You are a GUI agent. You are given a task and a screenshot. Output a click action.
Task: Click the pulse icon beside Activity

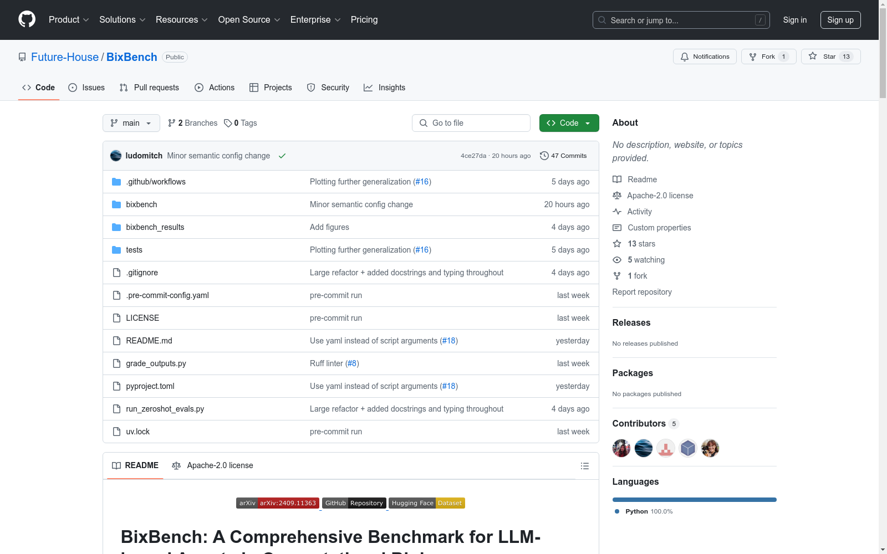click(617, 212)
